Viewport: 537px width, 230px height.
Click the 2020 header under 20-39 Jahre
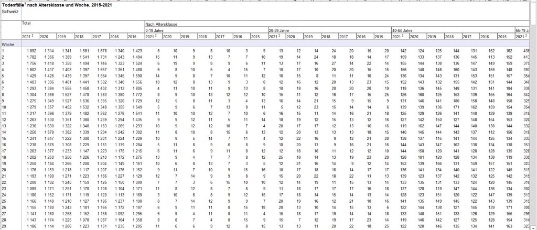coord(294,37)
